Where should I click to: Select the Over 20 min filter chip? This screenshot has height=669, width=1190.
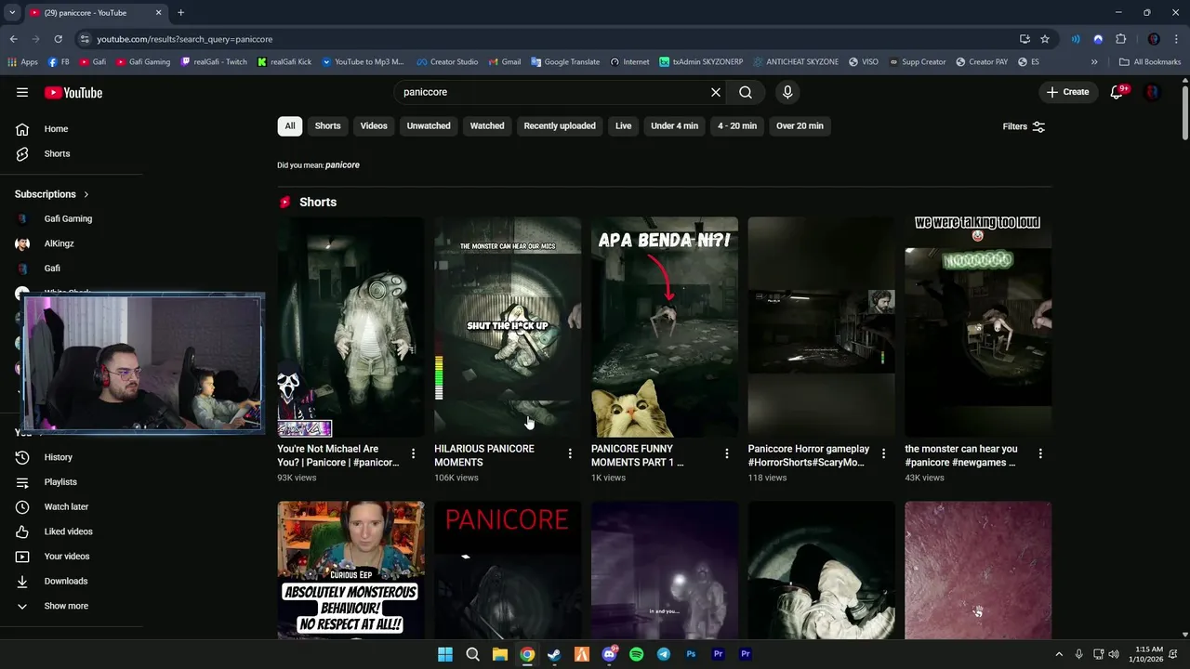click(x=800, y=126)
